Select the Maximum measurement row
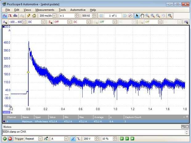Viewport: 191px width, 143px height. 95,121
